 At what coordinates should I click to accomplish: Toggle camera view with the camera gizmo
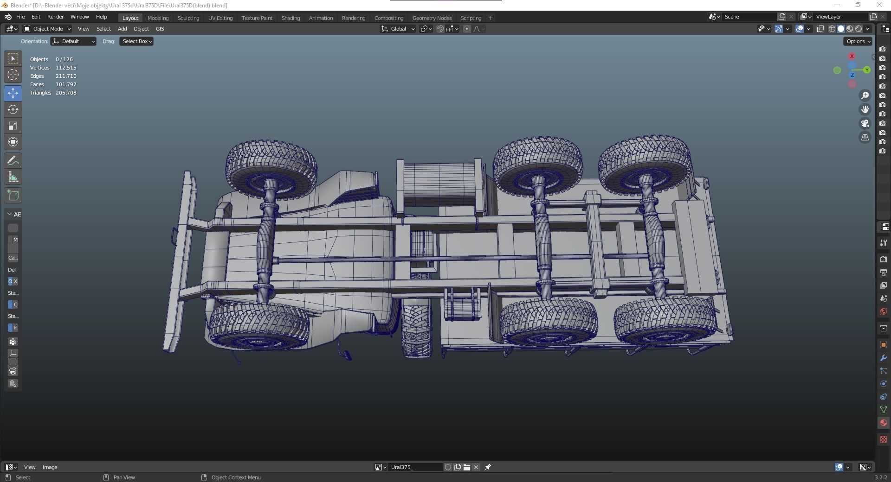pos(865,123)
